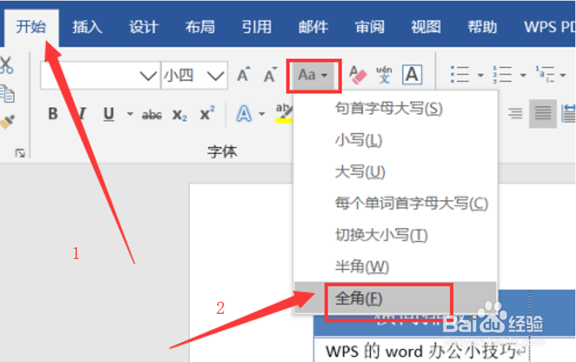The image size is (576, 362).
Task: Toggle underline formatting
Action: point(108,114)
